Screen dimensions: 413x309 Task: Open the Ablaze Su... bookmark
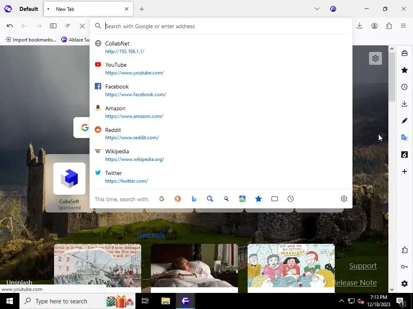tap(75, 40)
